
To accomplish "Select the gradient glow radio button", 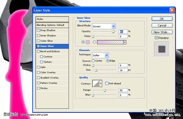I will (x=94, y=42).
